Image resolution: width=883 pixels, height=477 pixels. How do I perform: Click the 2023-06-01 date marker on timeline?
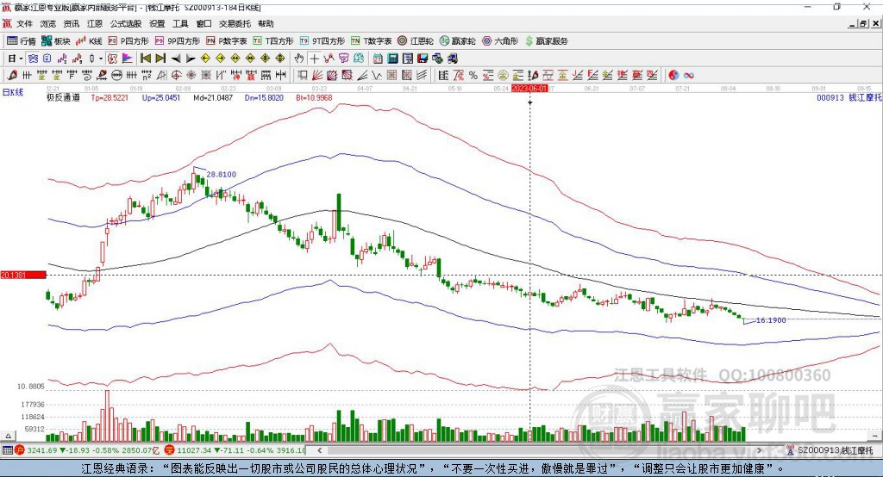tap(529, 88)
